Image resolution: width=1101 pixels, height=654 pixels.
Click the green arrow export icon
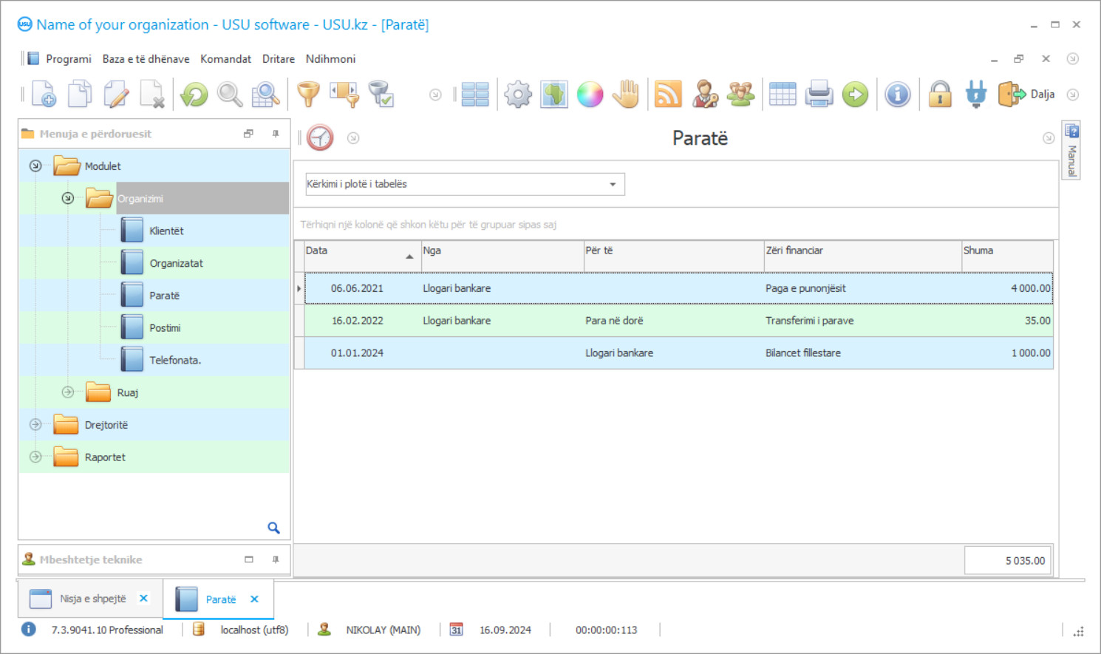coord(855,95)
